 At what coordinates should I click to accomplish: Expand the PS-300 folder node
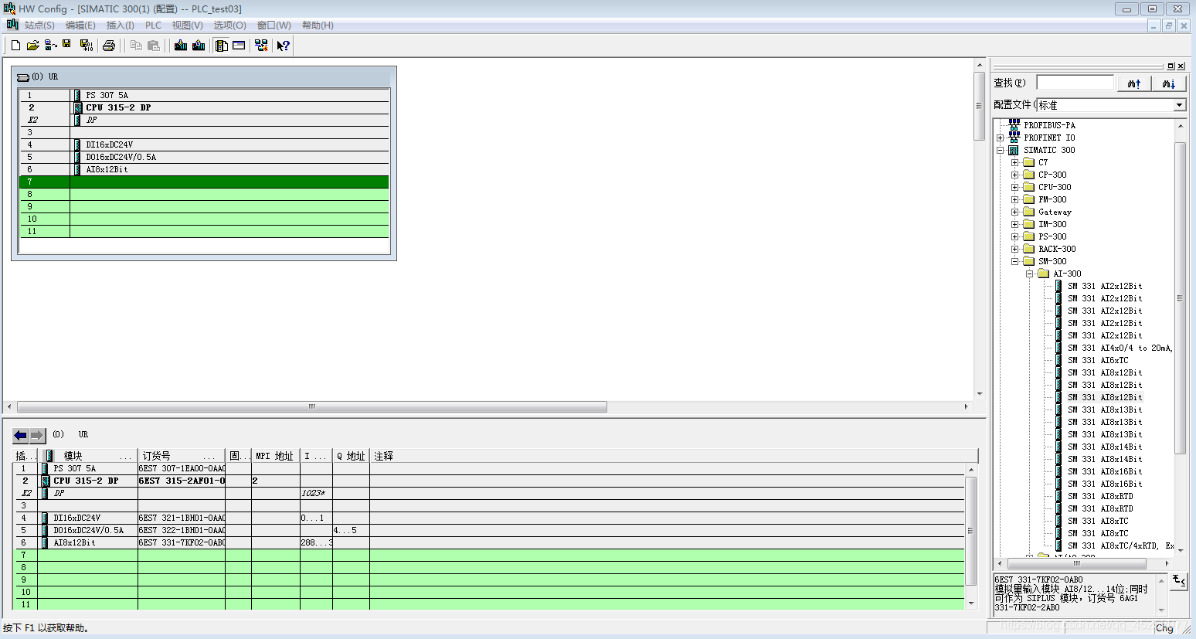point(1015,236)
